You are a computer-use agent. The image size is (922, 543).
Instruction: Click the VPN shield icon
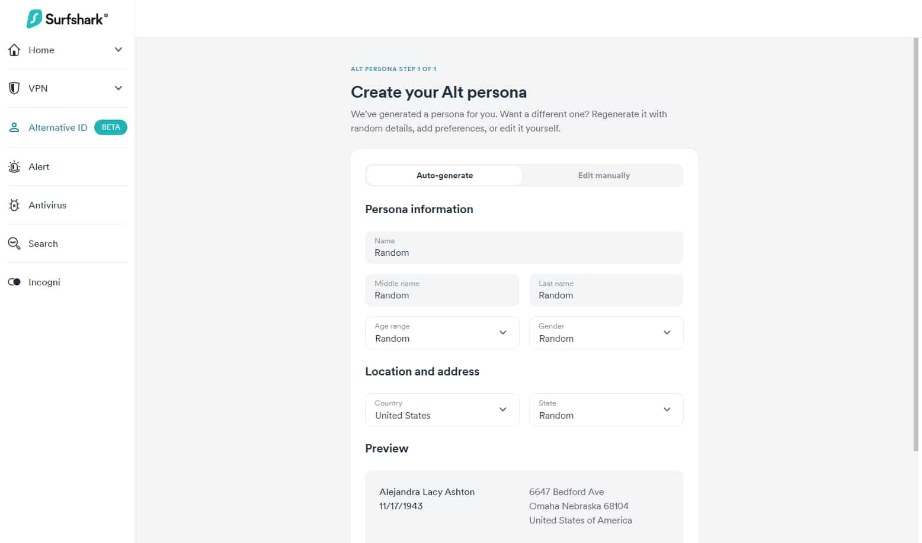[x=14, y=88]
